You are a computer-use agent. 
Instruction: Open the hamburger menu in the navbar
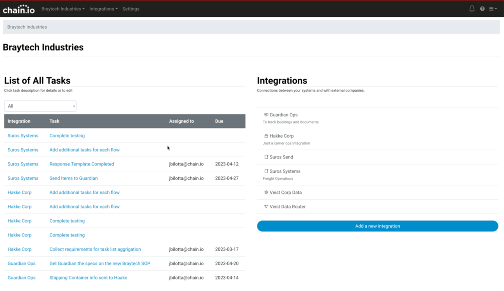click(x=493, y=9)
